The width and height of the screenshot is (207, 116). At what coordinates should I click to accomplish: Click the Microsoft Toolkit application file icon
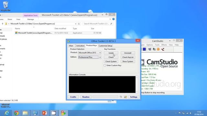click(16, 33)
